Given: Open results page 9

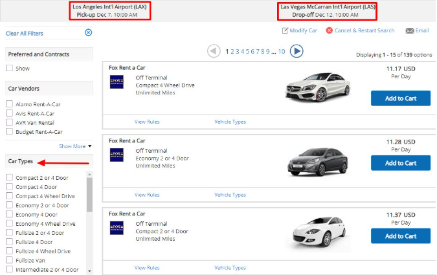Looking at the screenshot, I should click(267, 52).
